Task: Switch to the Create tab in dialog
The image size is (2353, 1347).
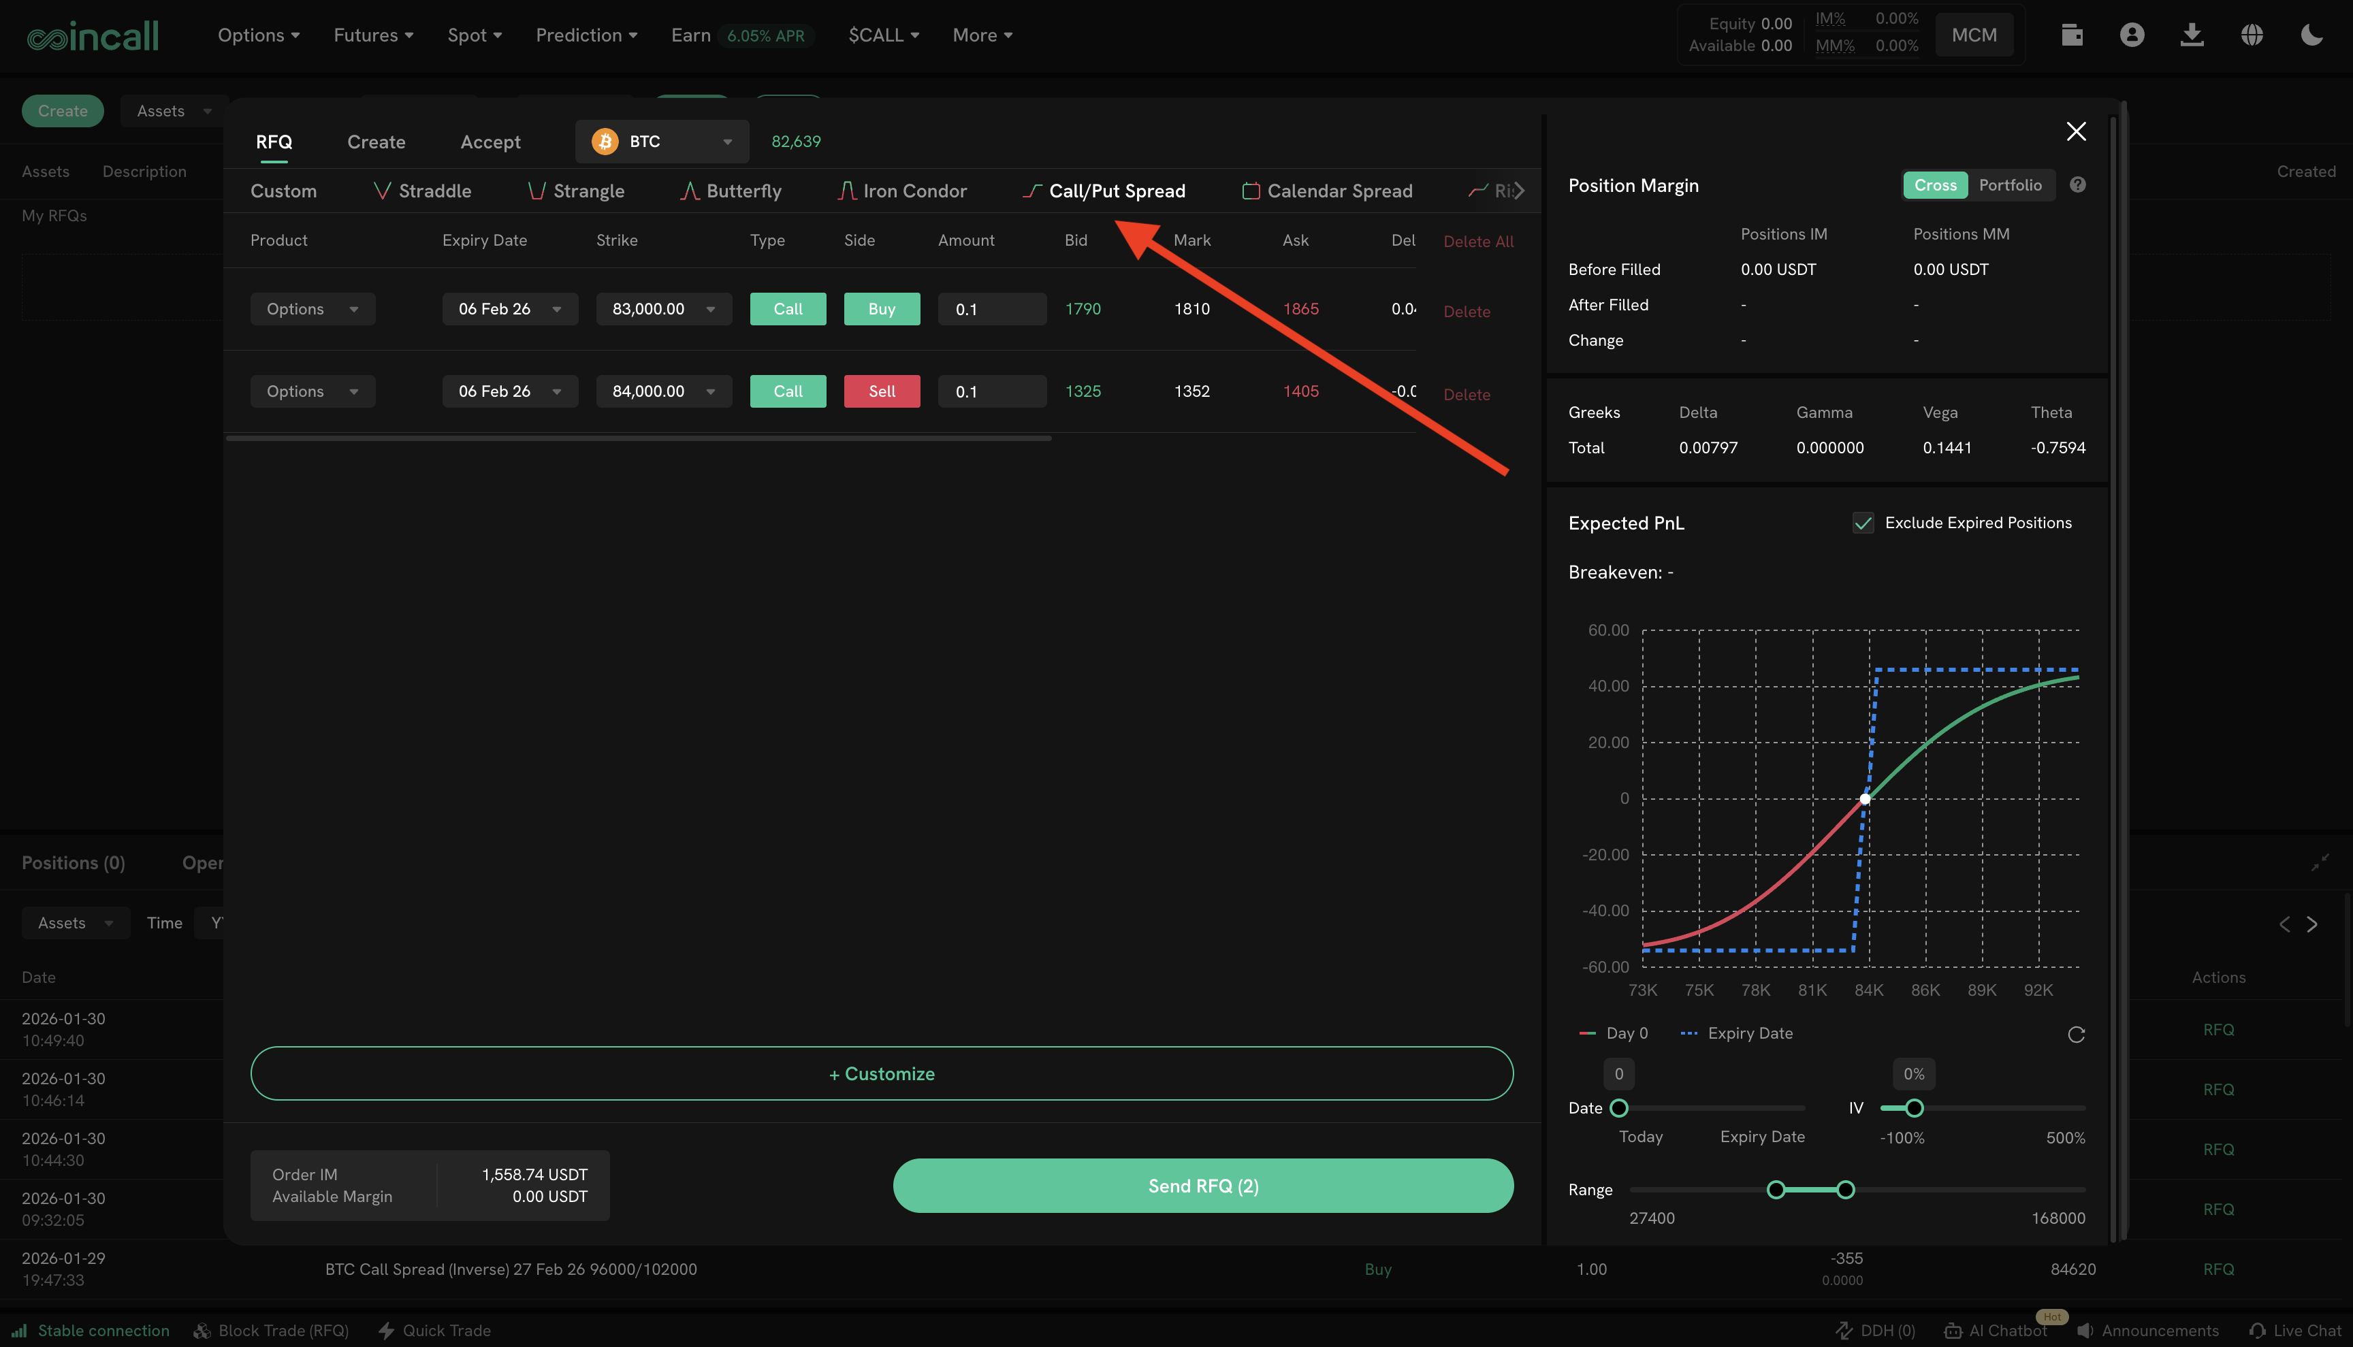Action: pos(376,142)
